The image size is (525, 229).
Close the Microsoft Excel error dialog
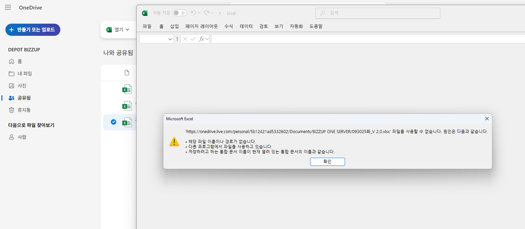click(x=487, y=119)
